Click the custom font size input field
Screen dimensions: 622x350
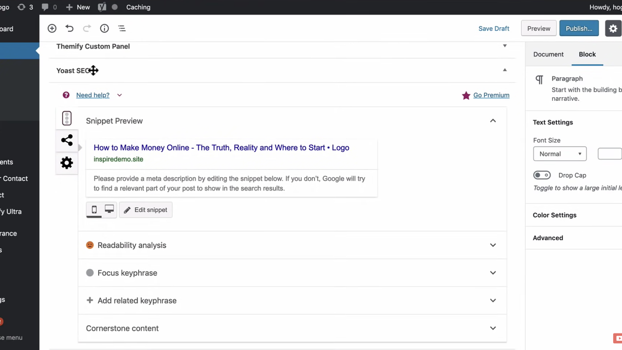[x=610, y=154]
